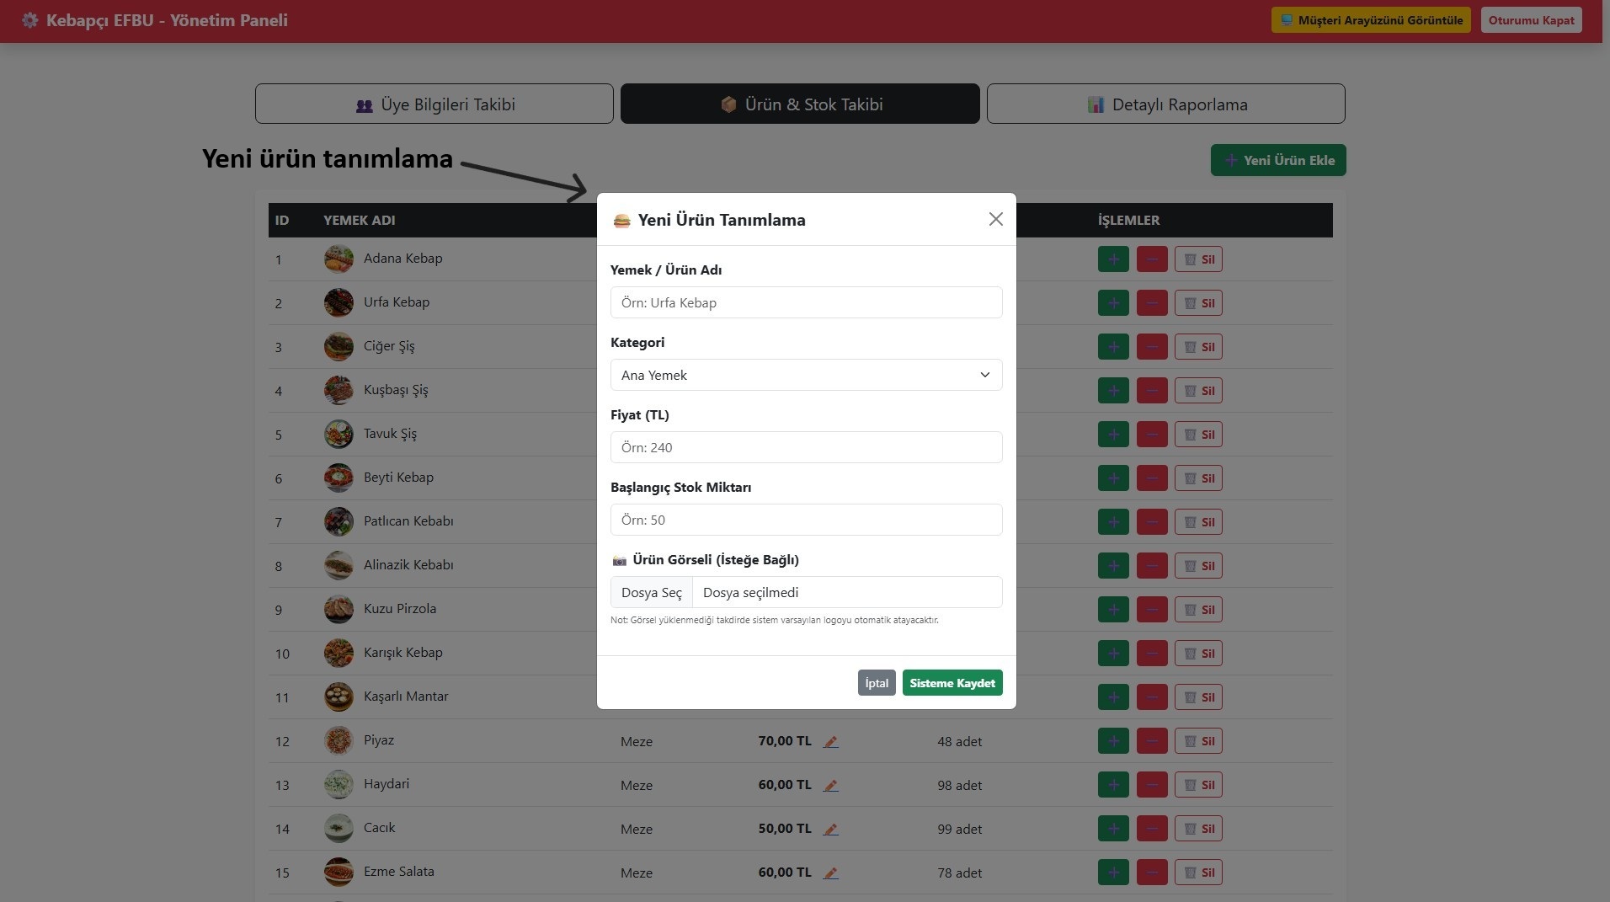Image resolution: width=1610 pixels, height=902 pixels.
Task: Increase stock for Adana Kebap with plus
Action: coord(1113,259)
